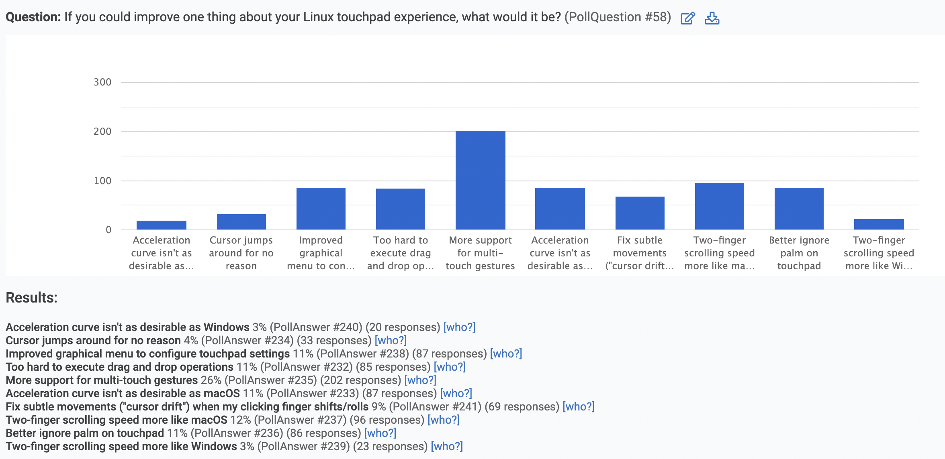Screen dimensions: 945x459
Task: Click the edit poll question pencil icon
Action: pyautogui.click(x=687, y=18)
